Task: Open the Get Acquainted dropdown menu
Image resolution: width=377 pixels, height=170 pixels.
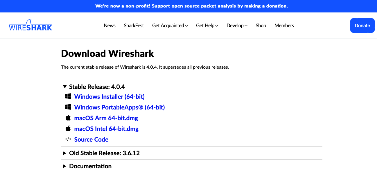Action: (170, 25)
